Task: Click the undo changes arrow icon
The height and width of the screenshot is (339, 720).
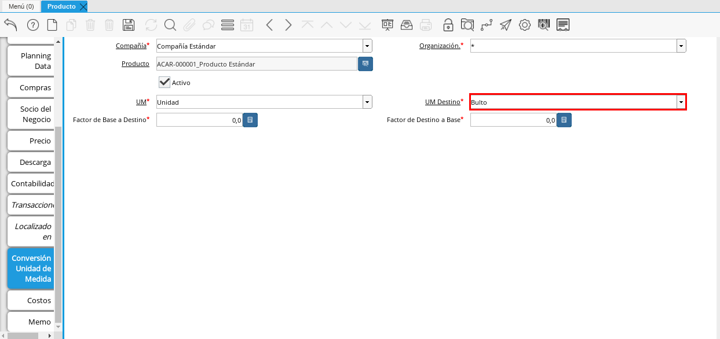Action: 10,25
